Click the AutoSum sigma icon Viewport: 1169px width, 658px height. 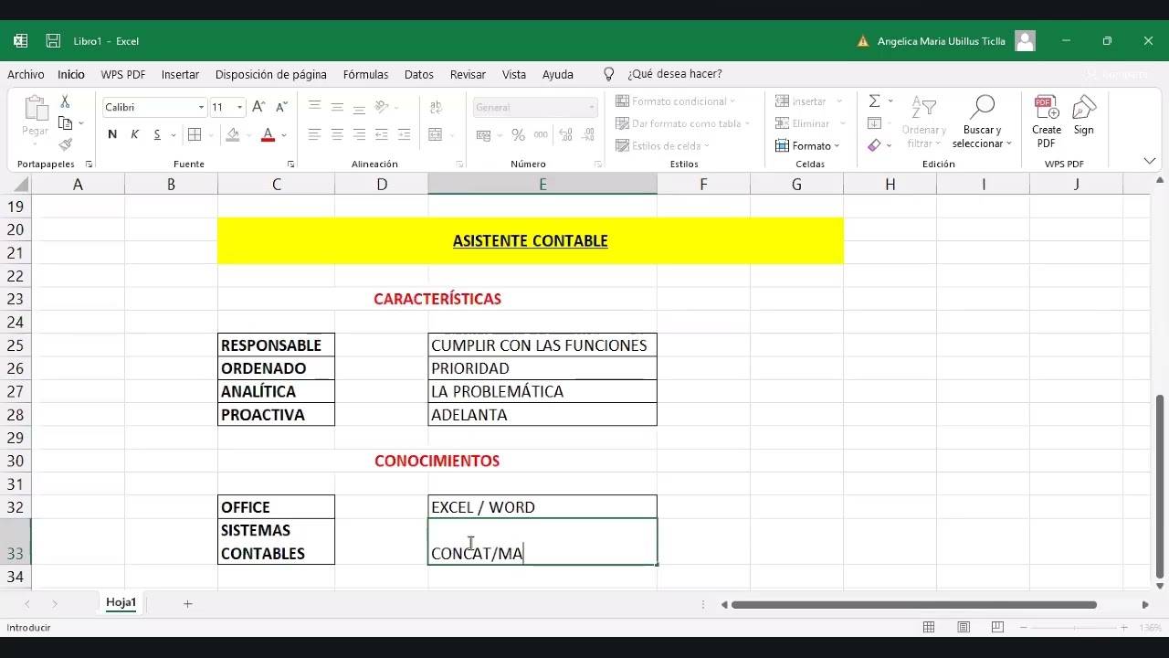[874, 101]
